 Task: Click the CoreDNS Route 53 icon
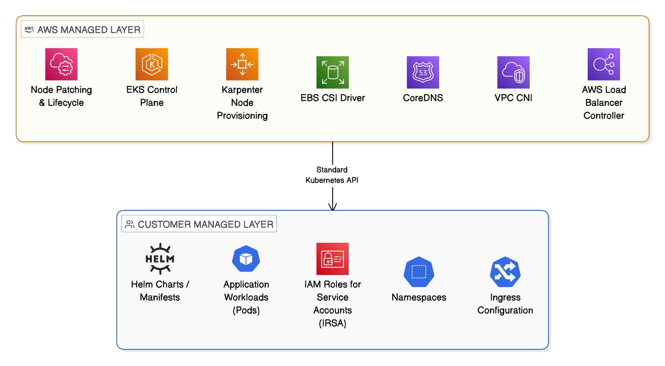(x=423, y=72)
